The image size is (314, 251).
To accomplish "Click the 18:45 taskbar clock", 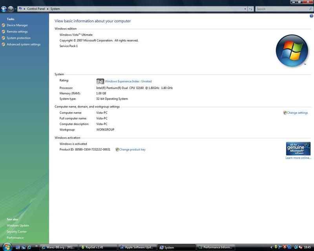I will tap(307, 247).
